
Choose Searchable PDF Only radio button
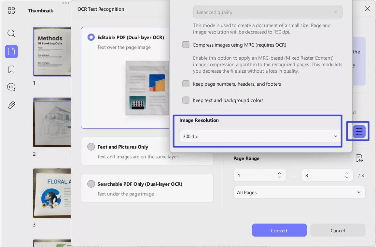[91, 184]
